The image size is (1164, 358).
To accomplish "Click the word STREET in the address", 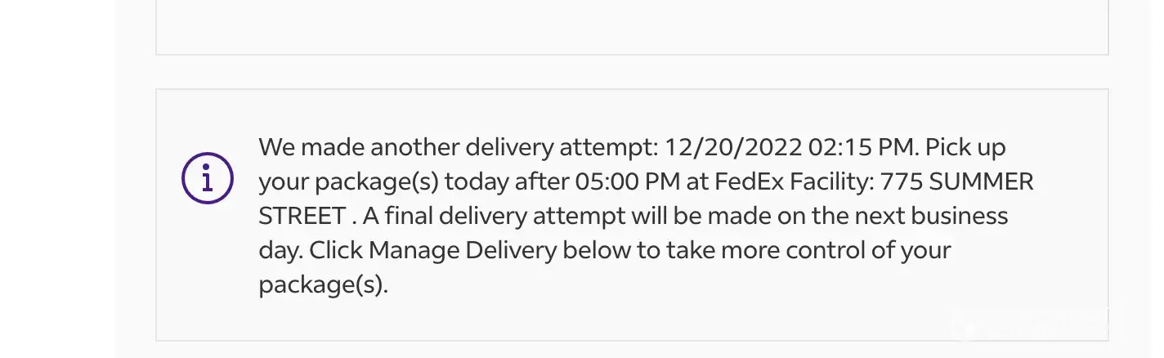I will [302, 217].
